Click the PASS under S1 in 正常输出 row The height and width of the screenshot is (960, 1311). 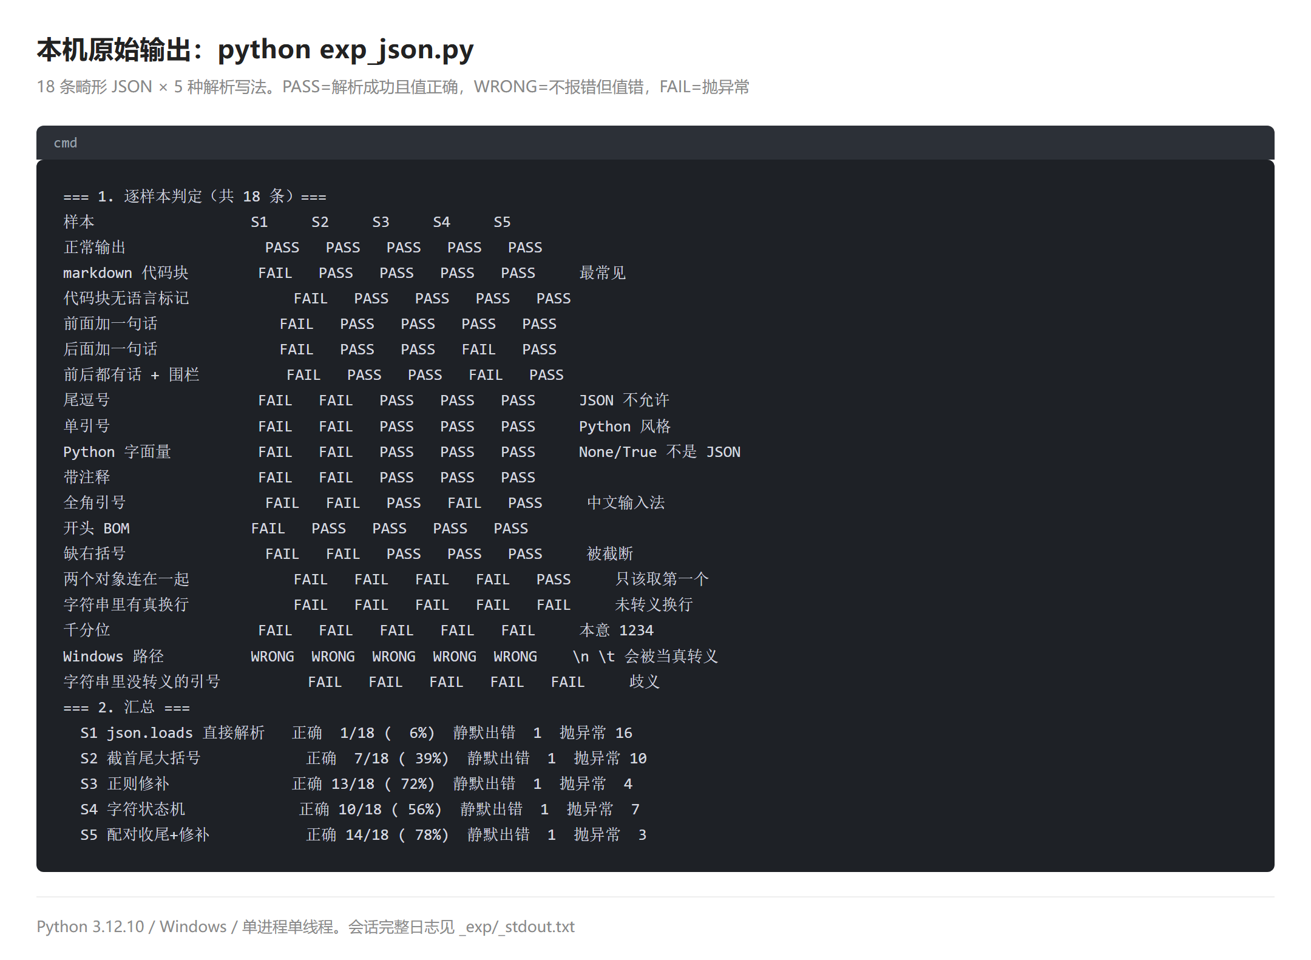click(282, 248)
